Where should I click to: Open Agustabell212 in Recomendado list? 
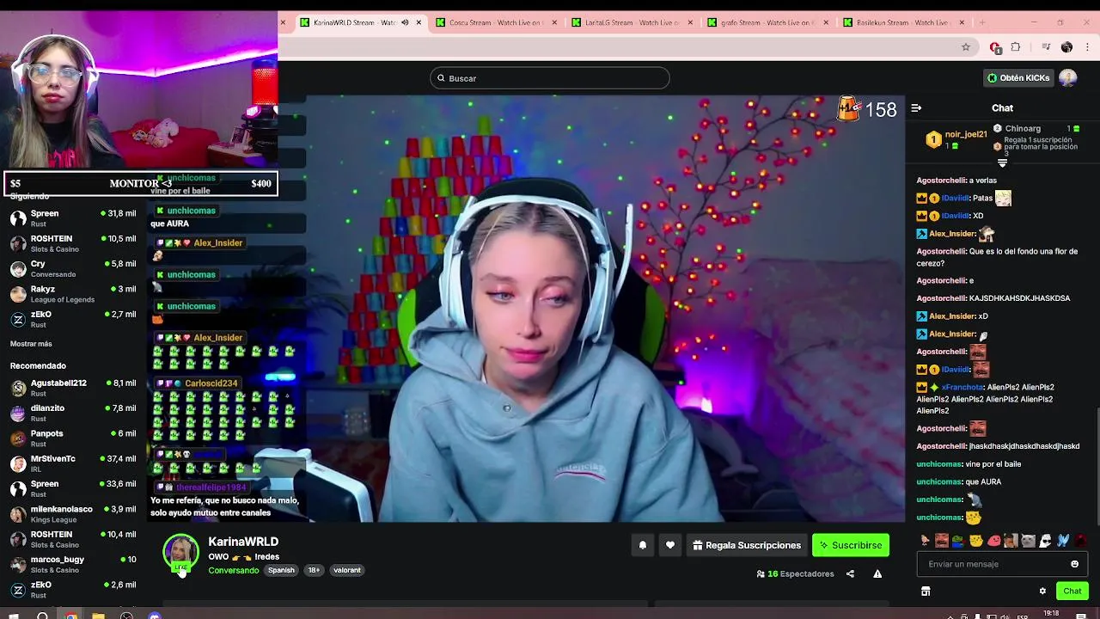coord(73,388)
